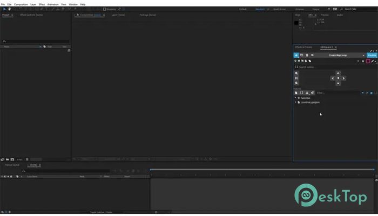Click the duplicate mapcomp icon in GEOlayers
Viewport: 378px width, 216px height.
point(301,55)
